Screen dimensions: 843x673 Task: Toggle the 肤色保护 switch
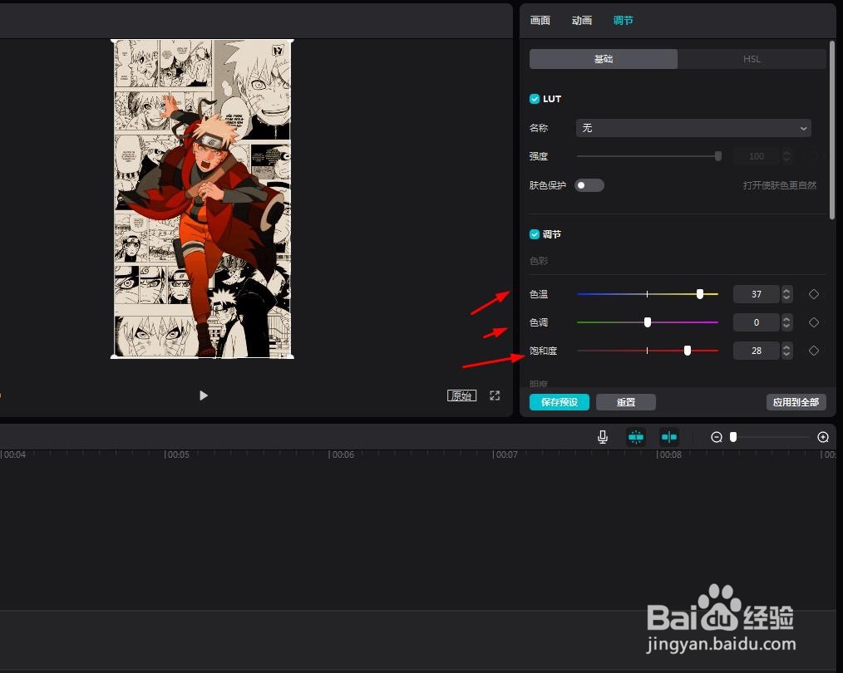[589, 185]
